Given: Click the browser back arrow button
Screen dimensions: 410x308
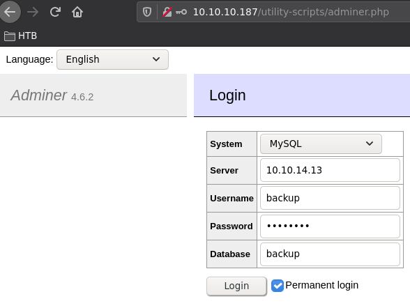Looking at the screenshot, I should [10, 12].
